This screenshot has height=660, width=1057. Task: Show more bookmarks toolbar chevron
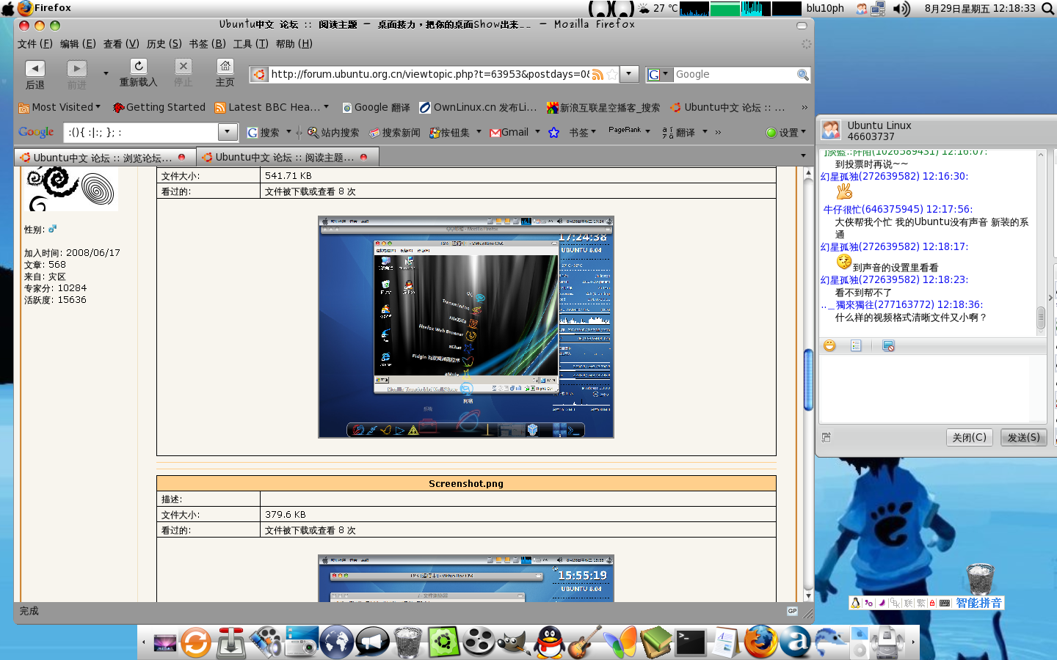tap(804, 107)
